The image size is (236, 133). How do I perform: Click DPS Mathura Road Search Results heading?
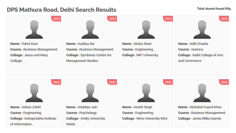click(x=62, y=10)
